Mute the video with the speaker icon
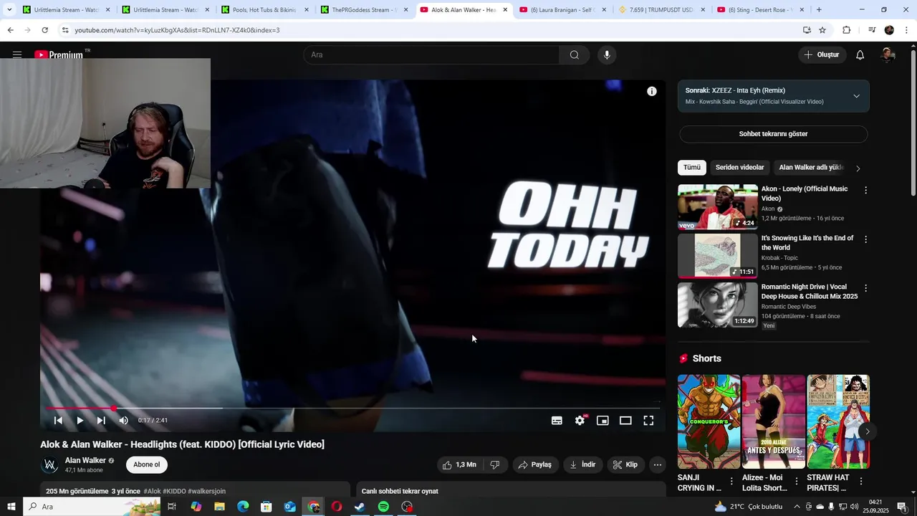 123,421
